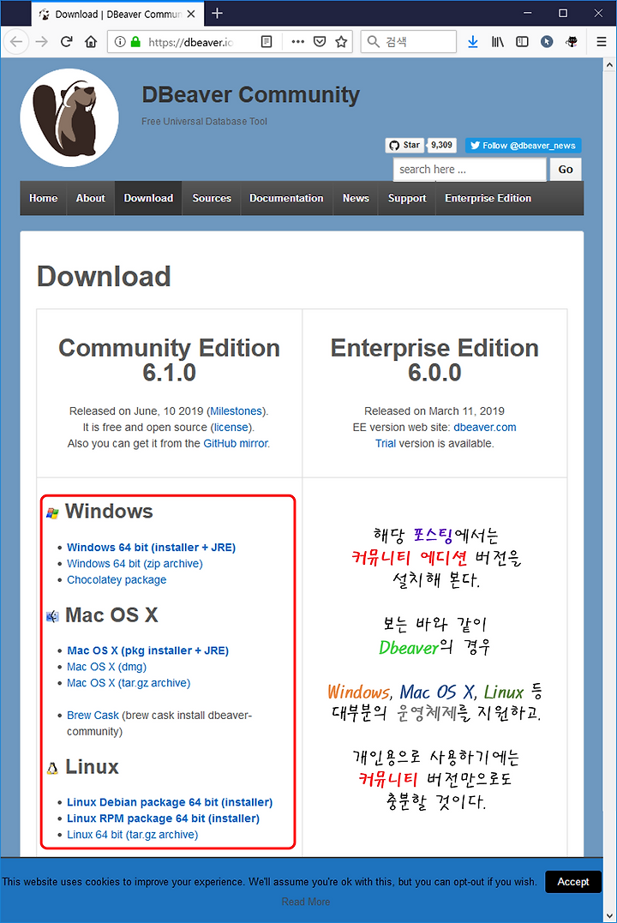Toggle reader view icon in address bar
The height and width of the screenshot is (923, 617).
point(267,42)
